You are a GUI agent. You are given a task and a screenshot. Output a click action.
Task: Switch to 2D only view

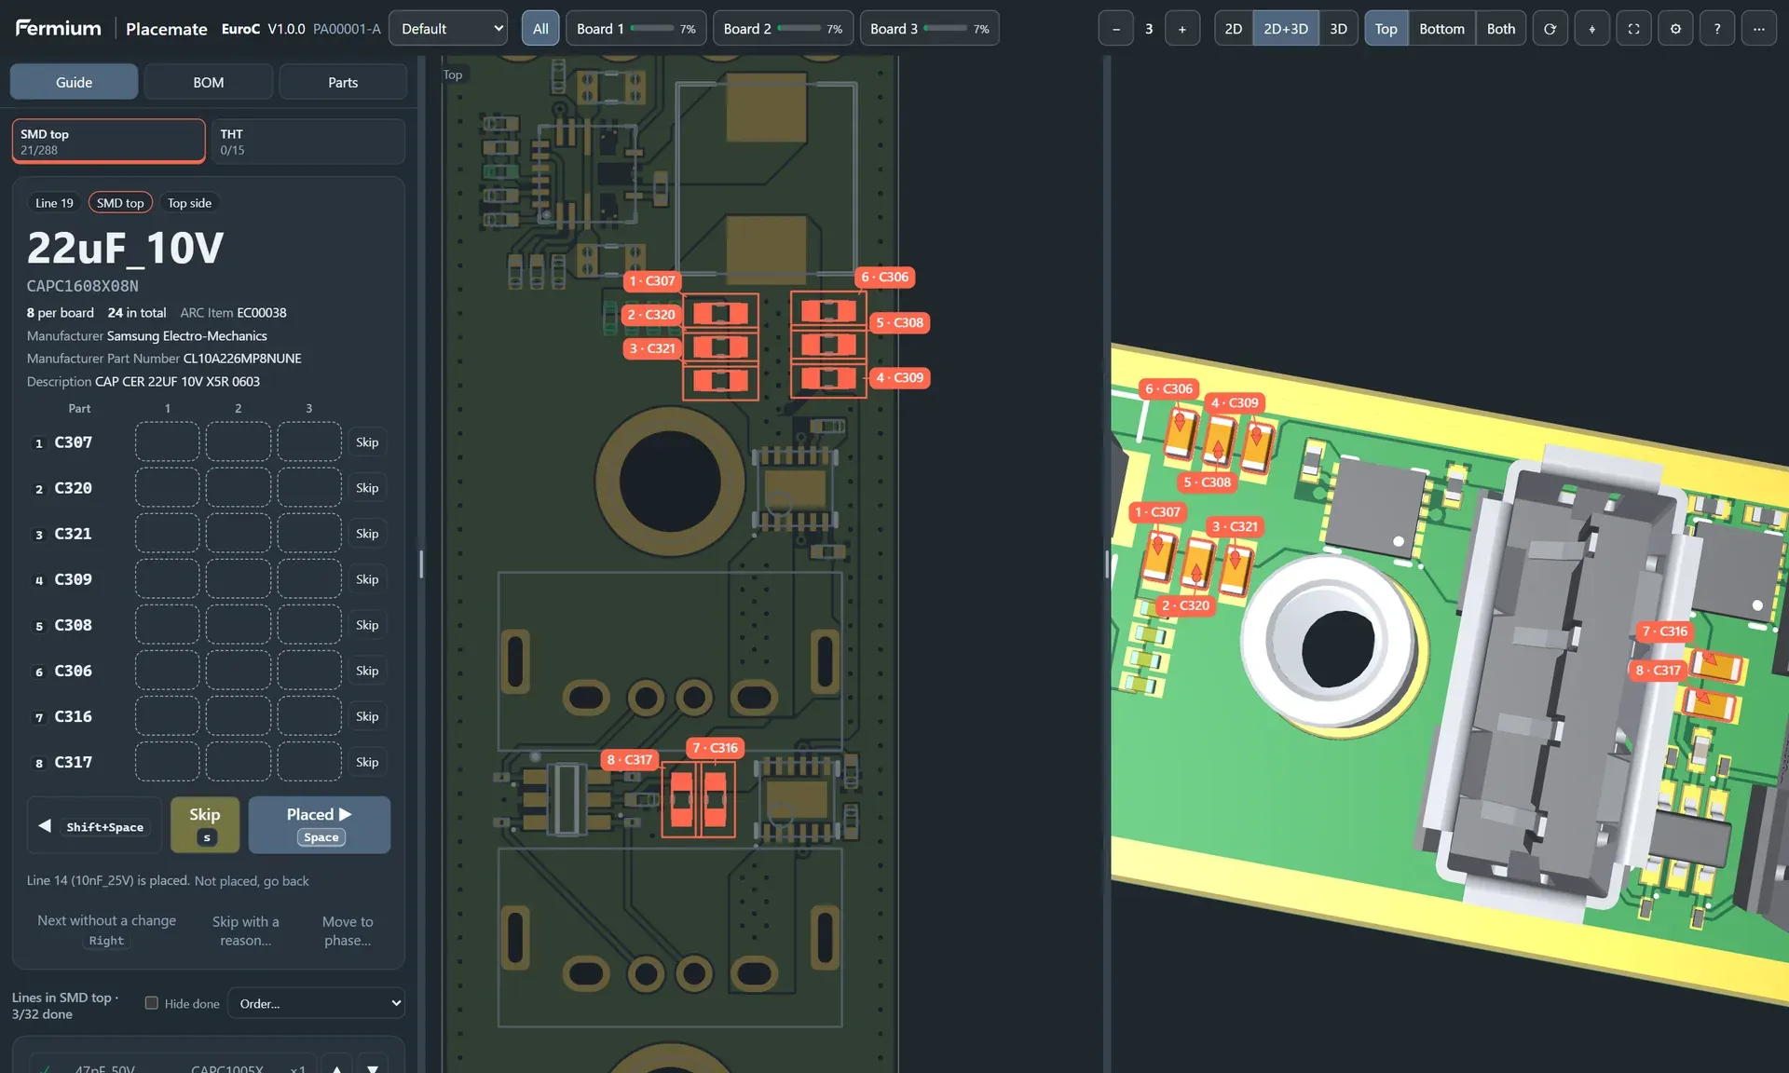coord(1233,29)
